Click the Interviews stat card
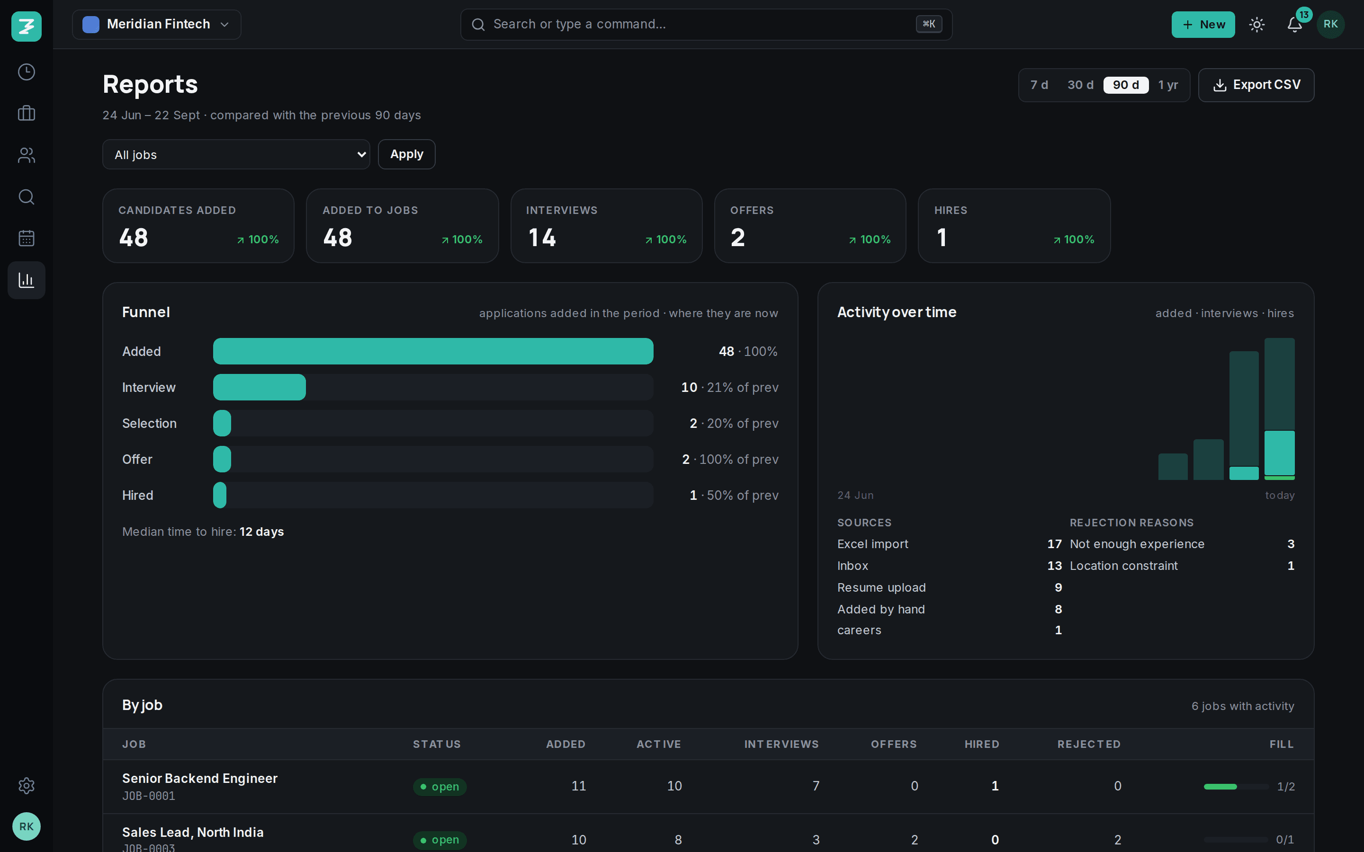 [607, 226]
